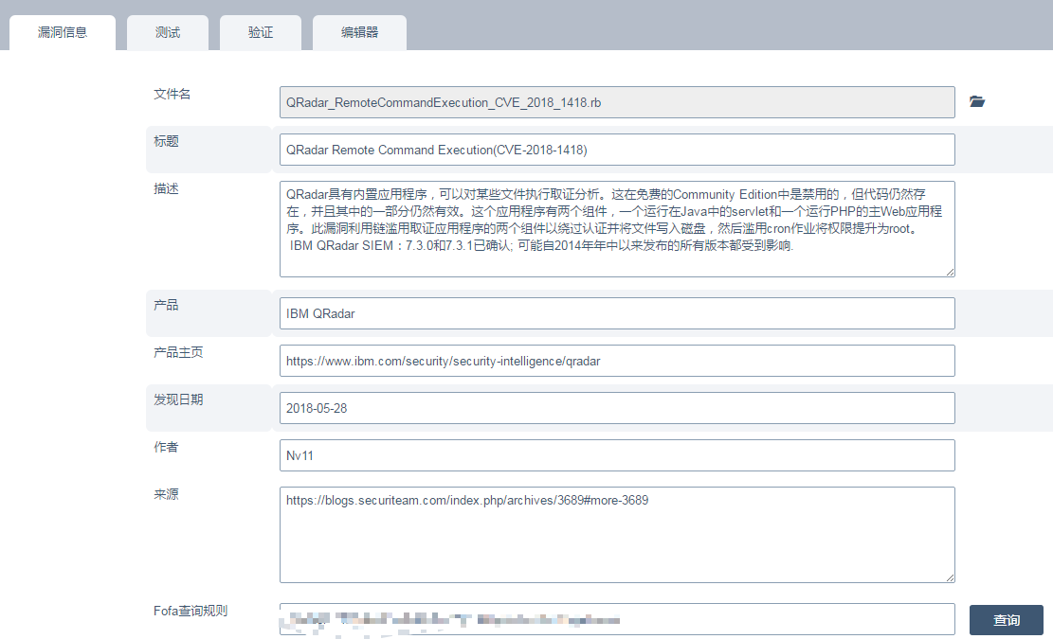This screenshot has height=639, width=1053.
Task: Click the Fofa查询规则 input field
Action: coord(617,619)
